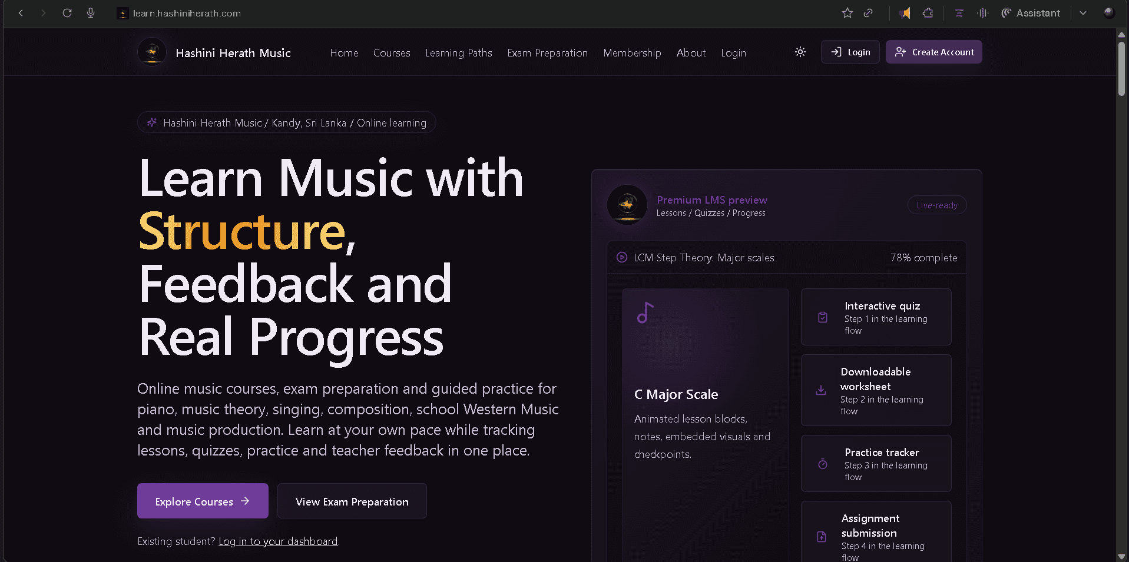1129x562 pixels.
Task: Click the link icon in the address bar
Action: (868, 13)
